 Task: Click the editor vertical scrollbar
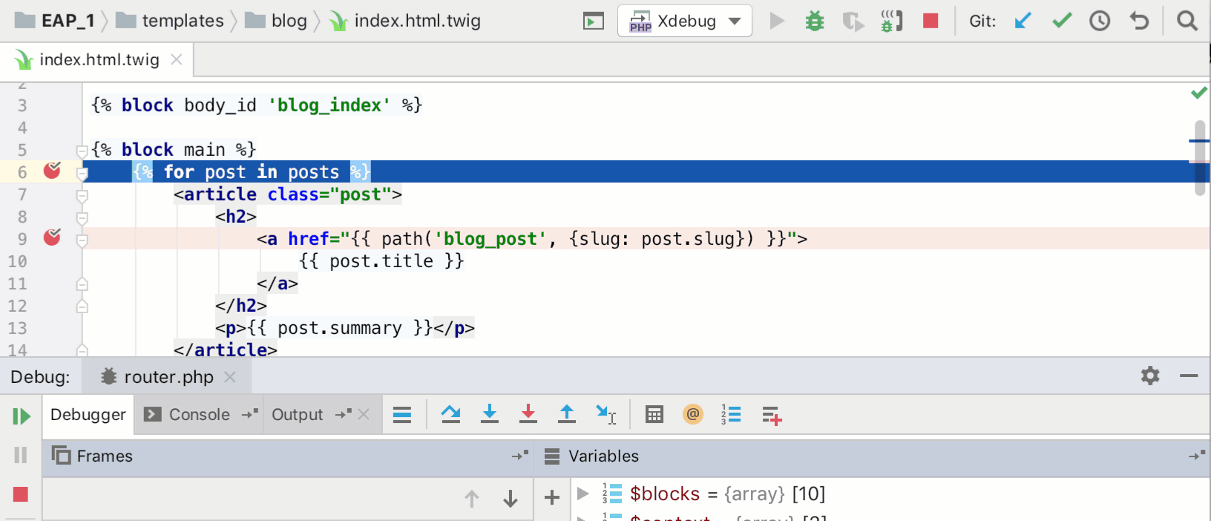click(1200, 158)
